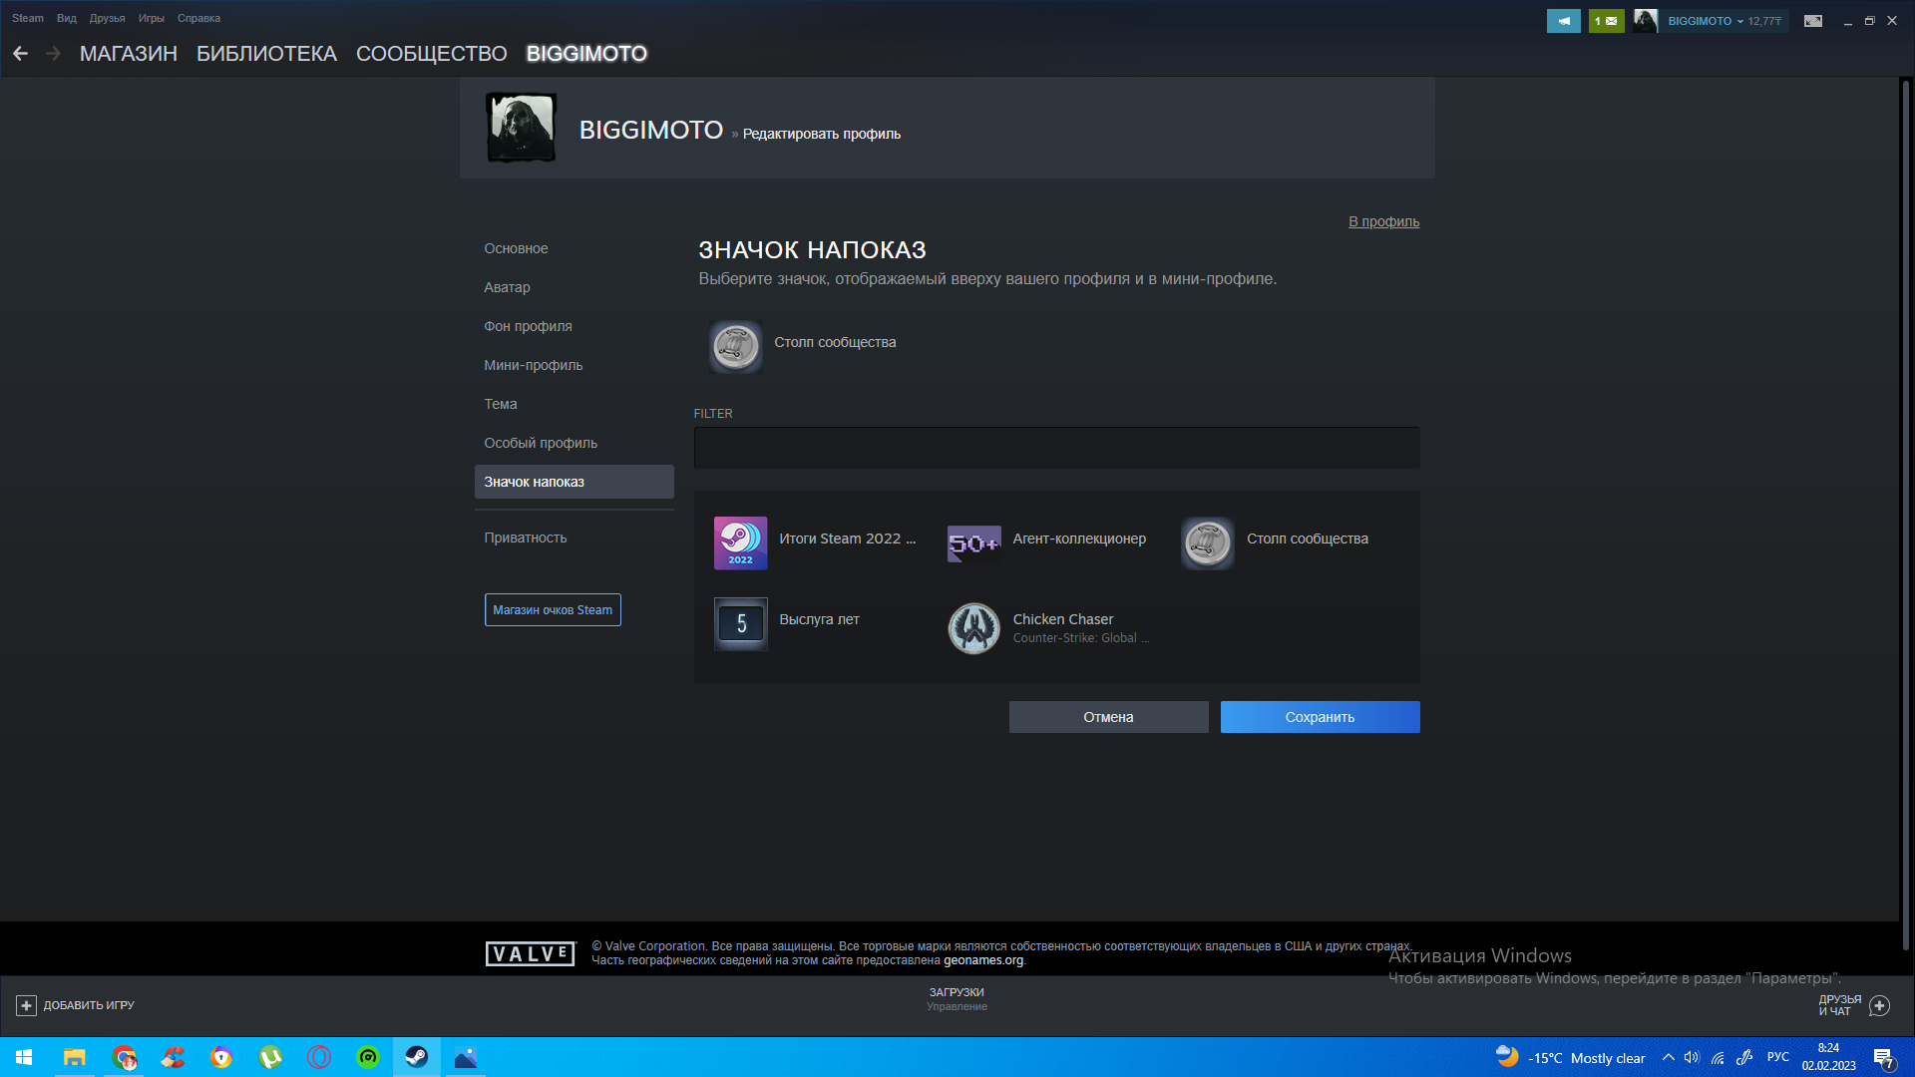This screenshot has width=1915, height=1077.
Task: Open the Справка menu
Action: pos(198,18)
